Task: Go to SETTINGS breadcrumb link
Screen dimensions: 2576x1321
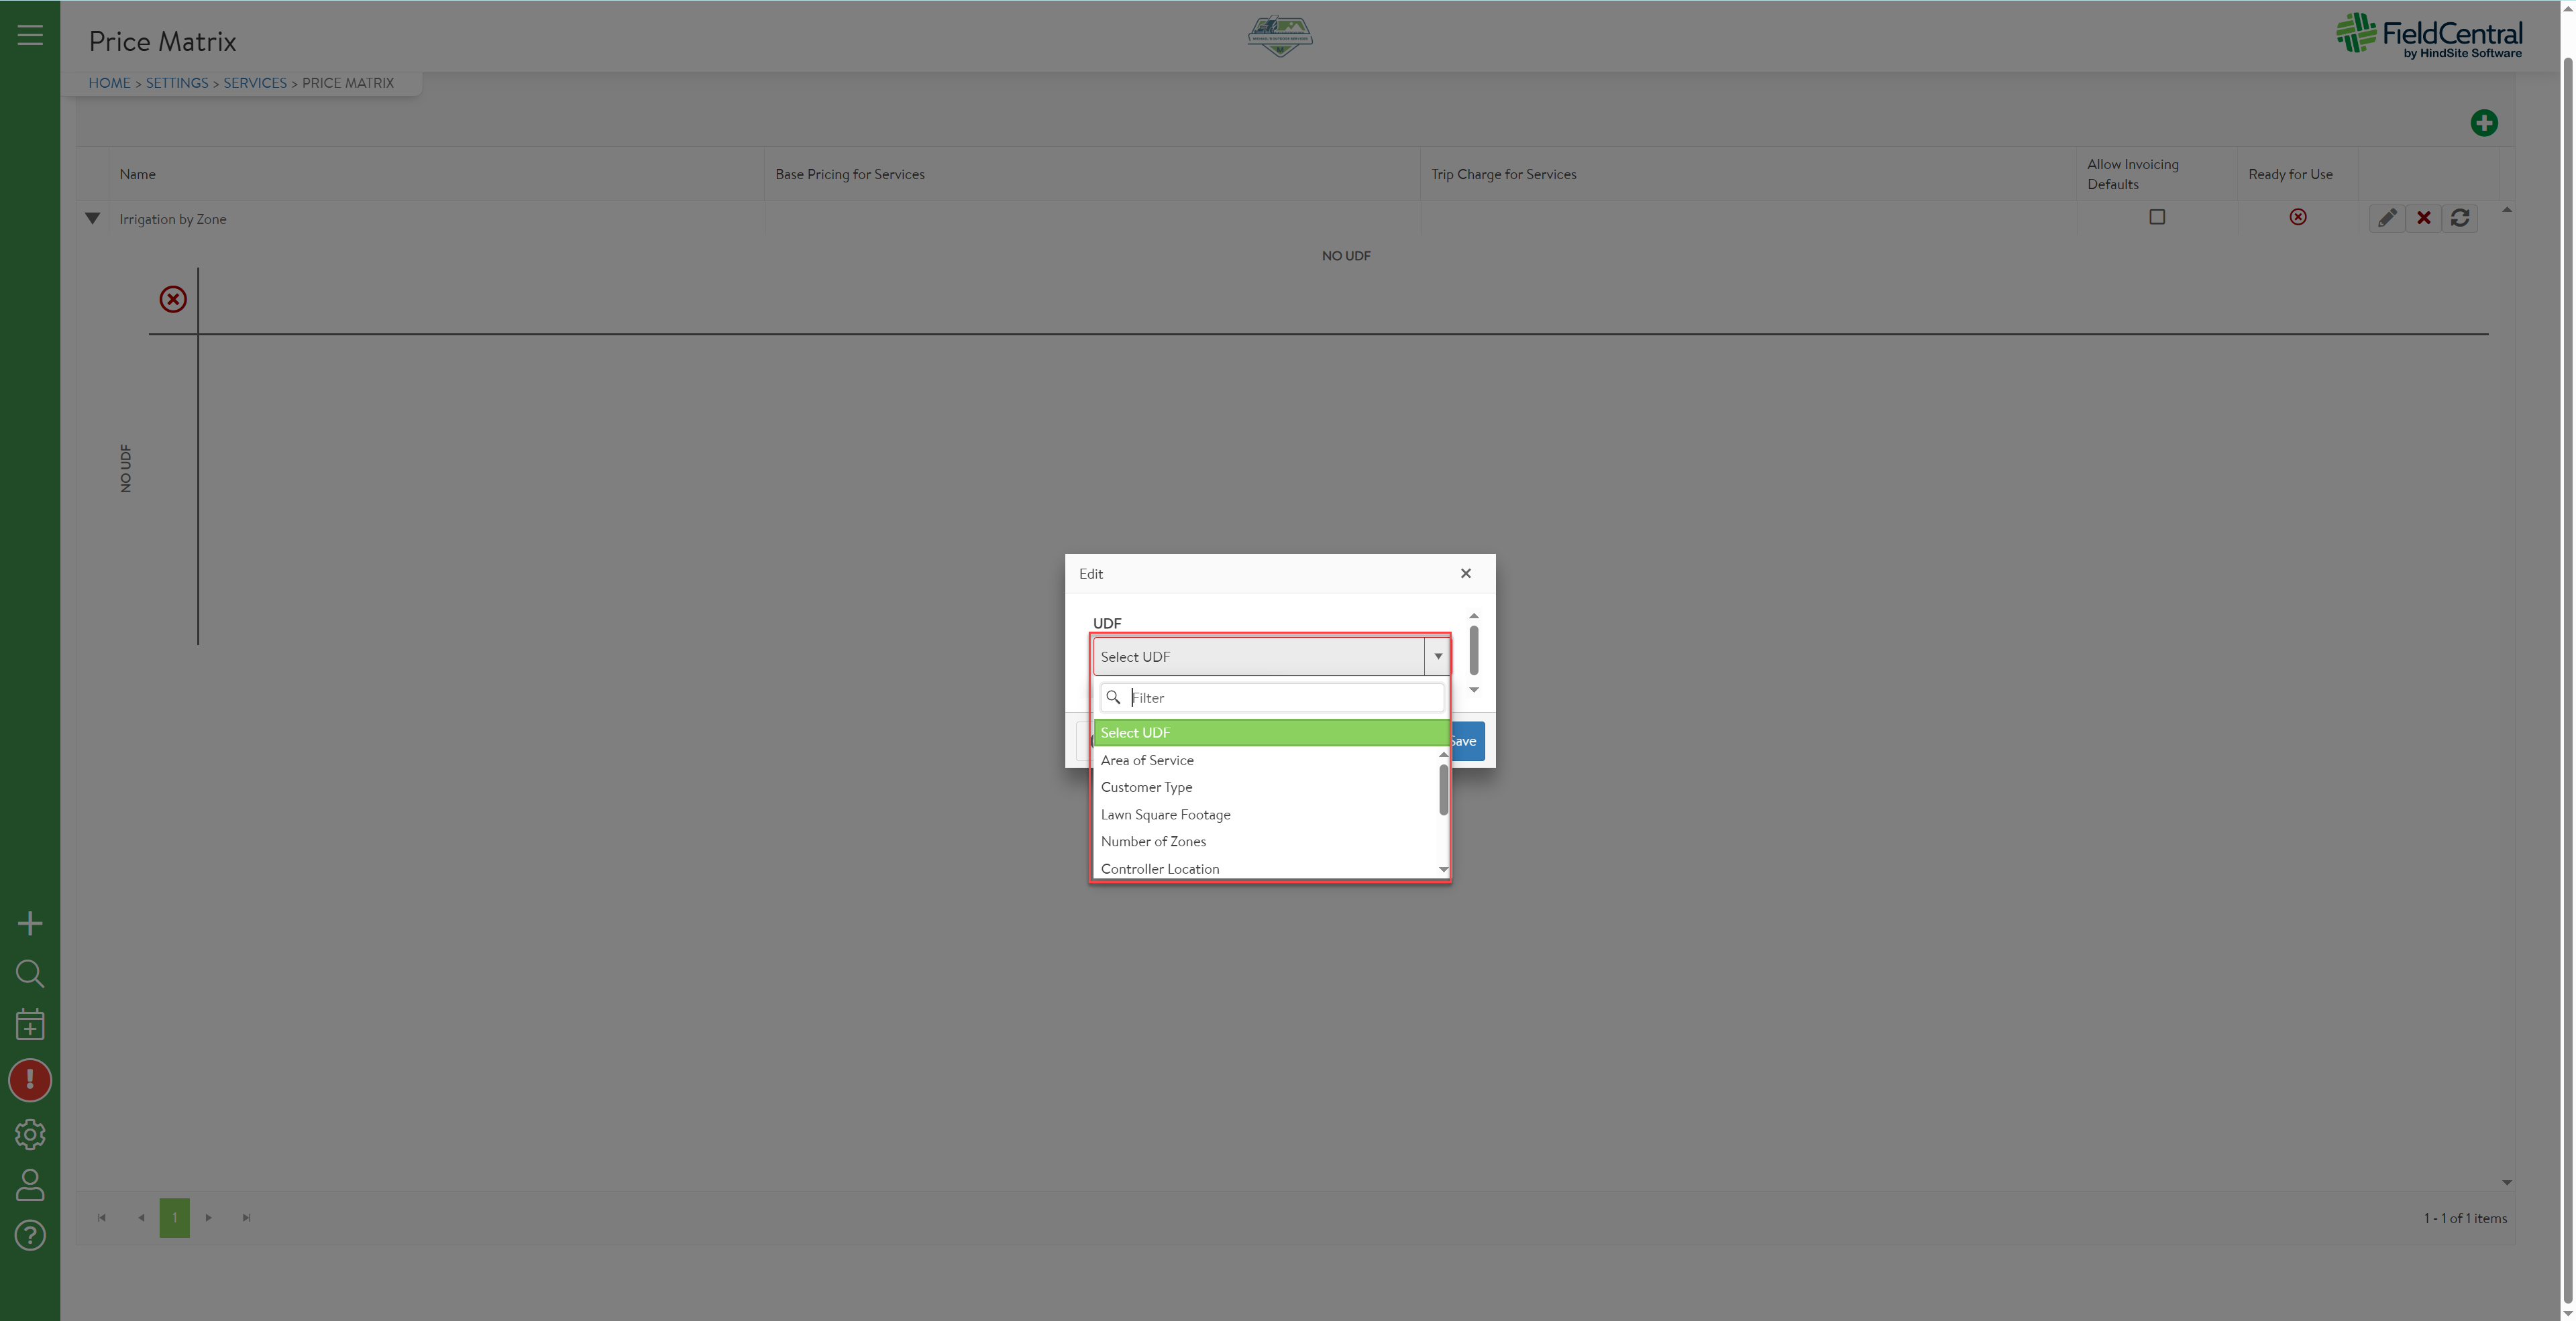Action: point(177,83)
